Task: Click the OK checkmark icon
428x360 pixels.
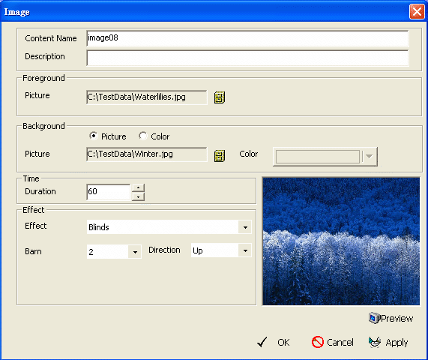Action: tap(262, 342)
